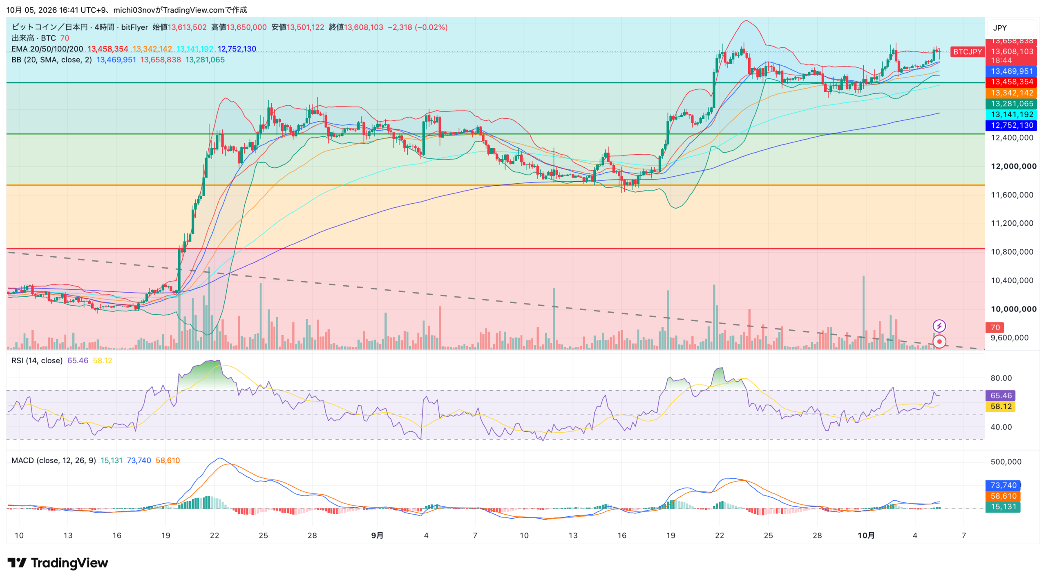This screenshot has height=582, width=1046.
Task: Click the MACD line label 73,740
Action: pyautogui.click(x=1003, y=485)
